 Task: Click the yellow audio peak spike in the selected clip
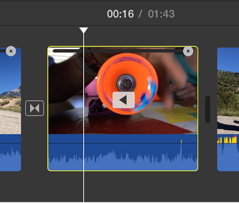181,141
